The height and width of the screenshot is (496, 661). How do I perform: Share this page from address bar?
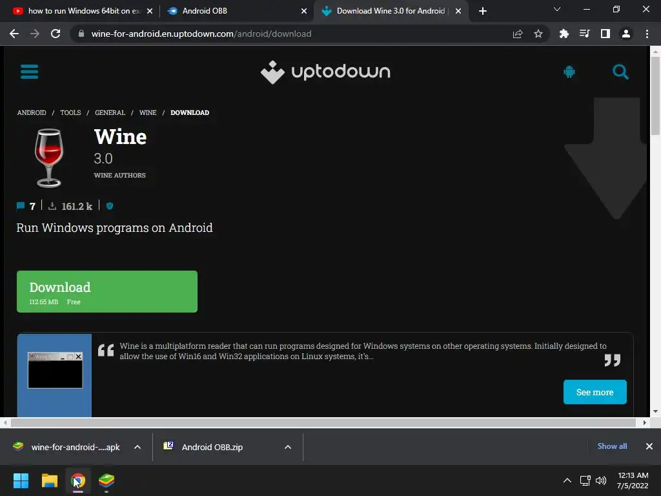click(x=518, y=34)
